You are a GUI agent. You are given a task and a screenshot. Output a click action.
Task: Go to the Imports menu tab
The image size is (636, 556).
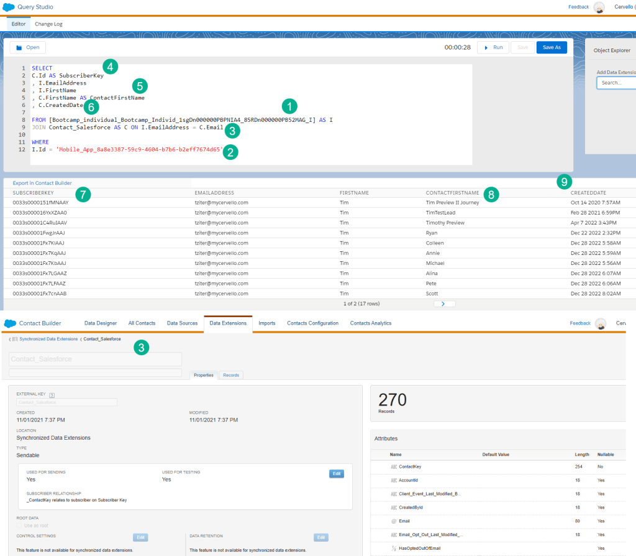[267, 323]
